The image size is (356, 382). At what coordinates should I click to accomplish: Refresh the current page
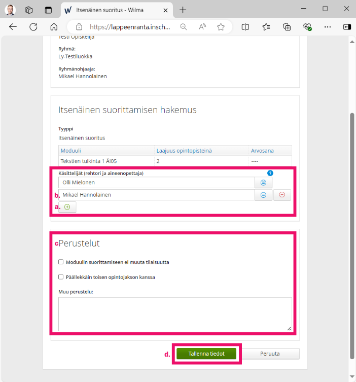tap(33, 27)
